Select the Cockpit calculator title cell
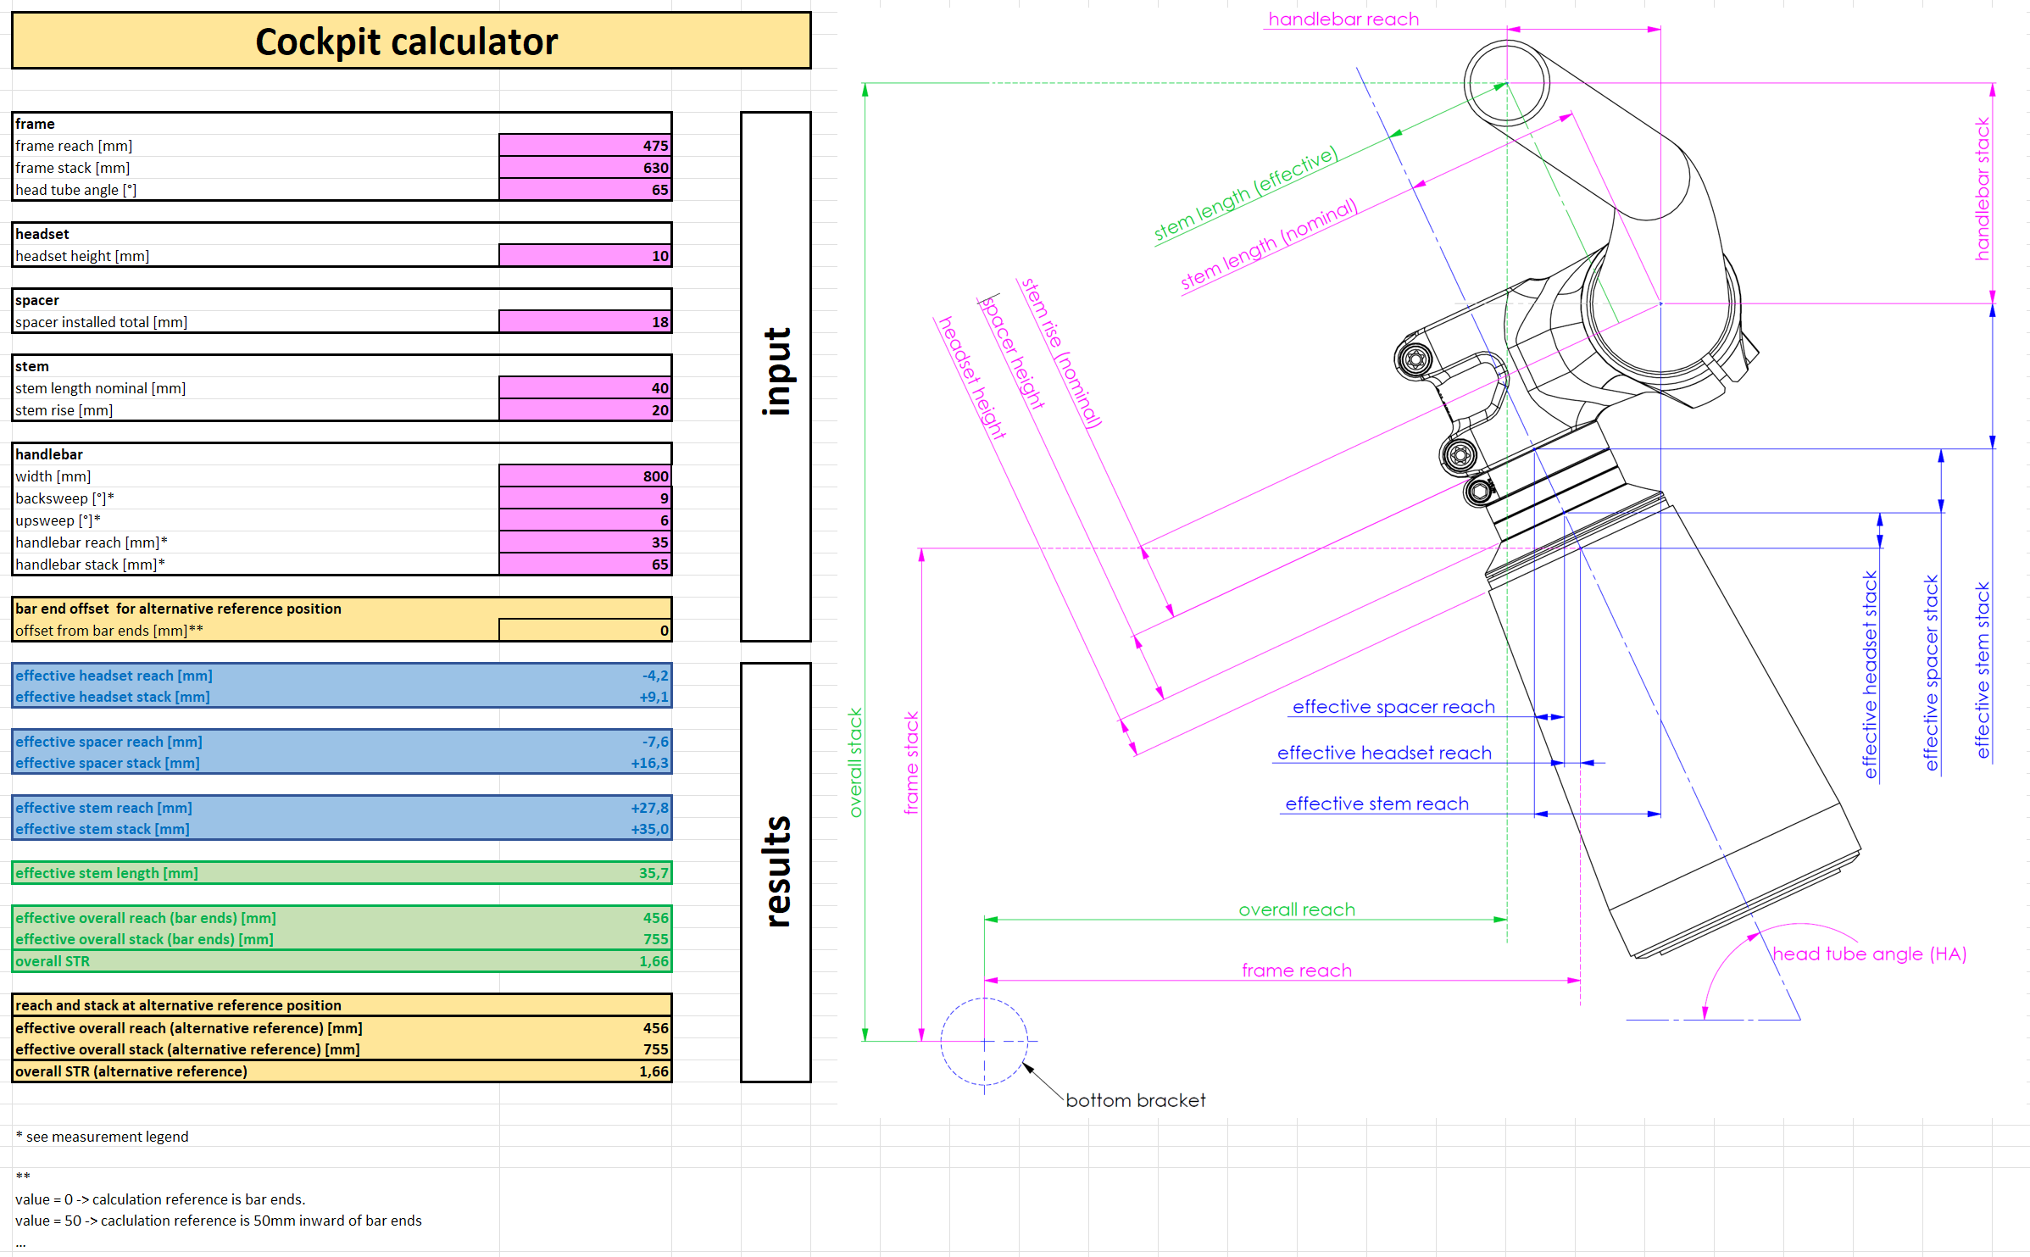Screen dimensions: 2030x1257 click(x=410, y=41)
